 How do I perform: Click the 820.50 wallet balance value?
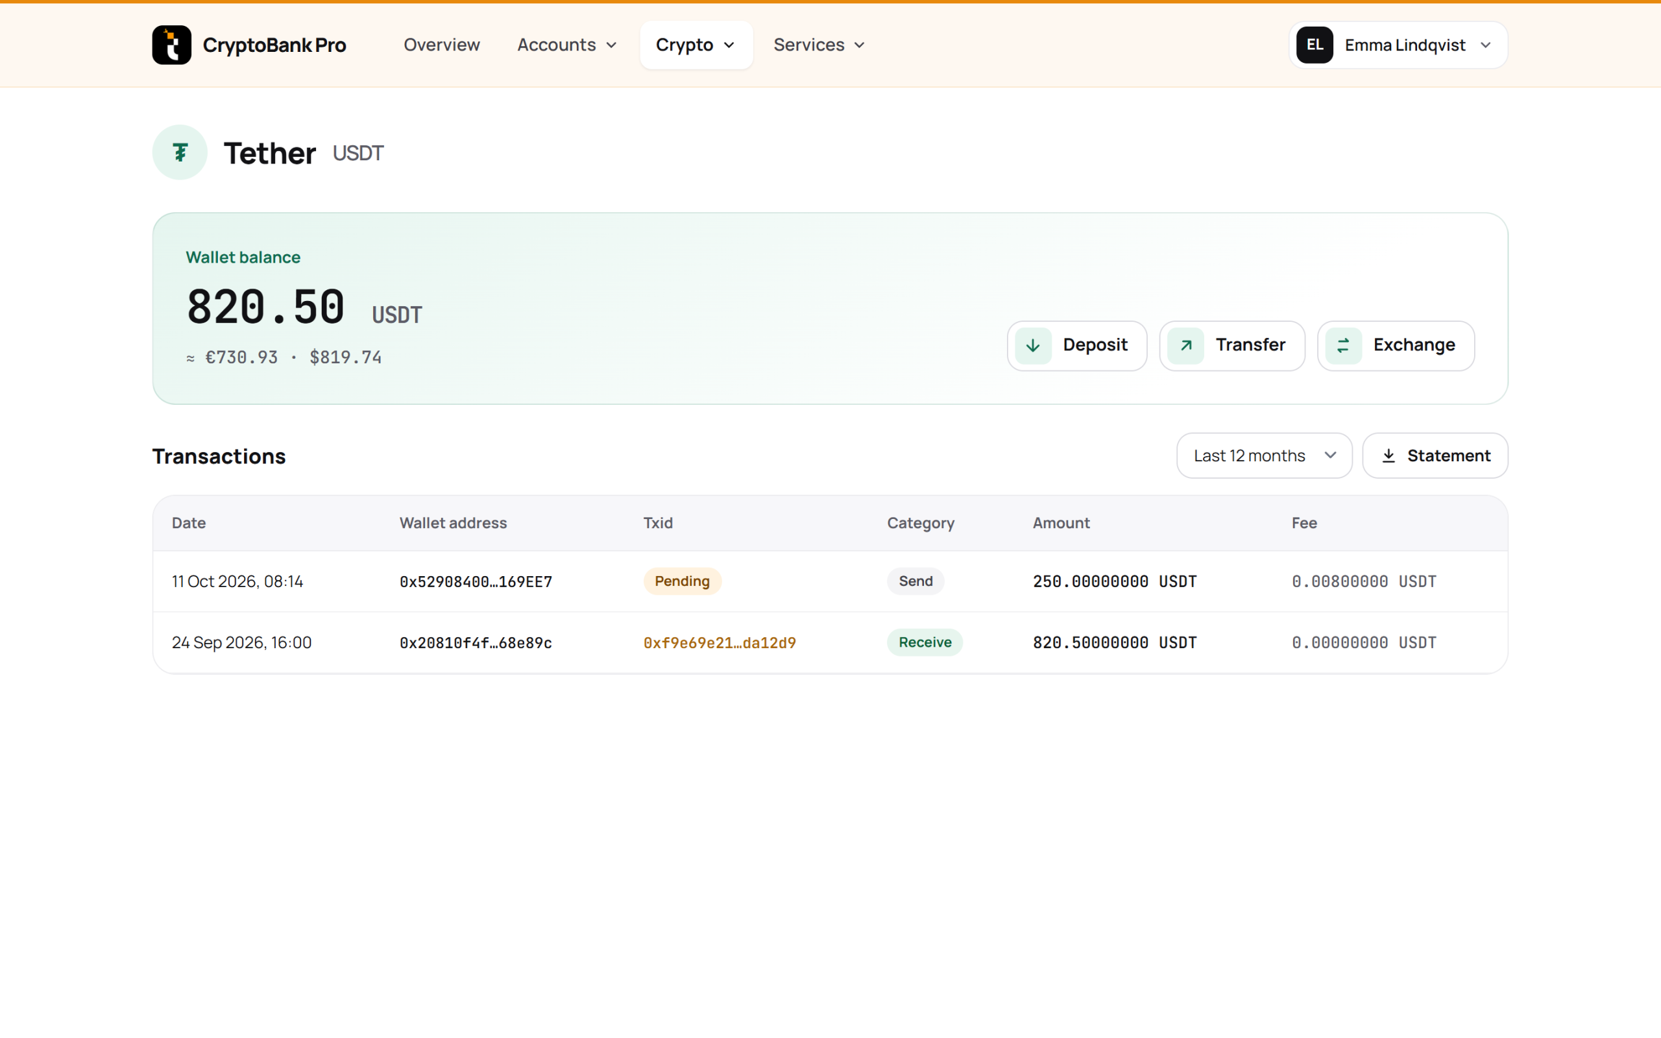(x=265, y=306)
